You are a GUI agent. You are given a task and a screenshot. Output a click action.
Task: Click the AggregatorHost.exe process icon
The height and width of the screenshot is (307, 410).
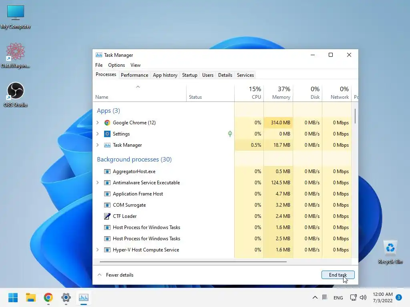coord(107,171)
